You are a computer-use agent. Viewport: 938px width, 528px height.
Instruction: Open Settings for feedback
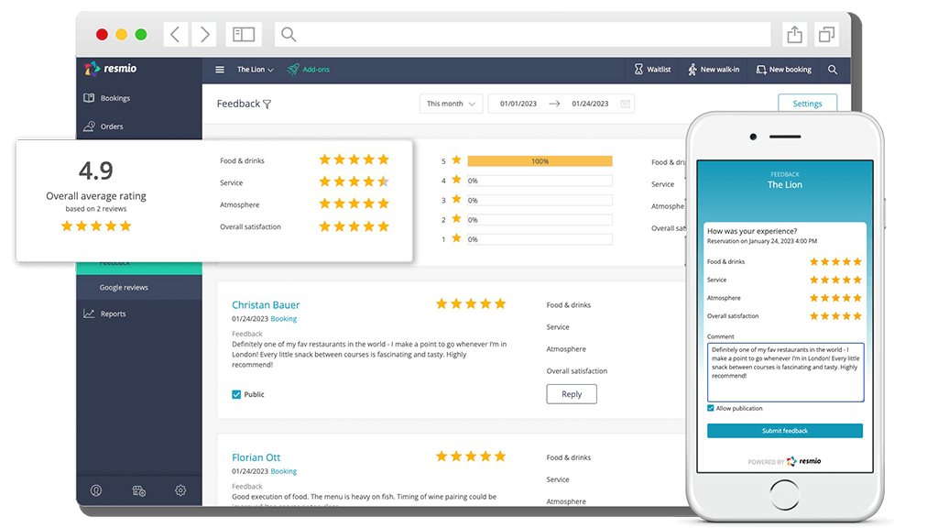click(x=807, y=104)
